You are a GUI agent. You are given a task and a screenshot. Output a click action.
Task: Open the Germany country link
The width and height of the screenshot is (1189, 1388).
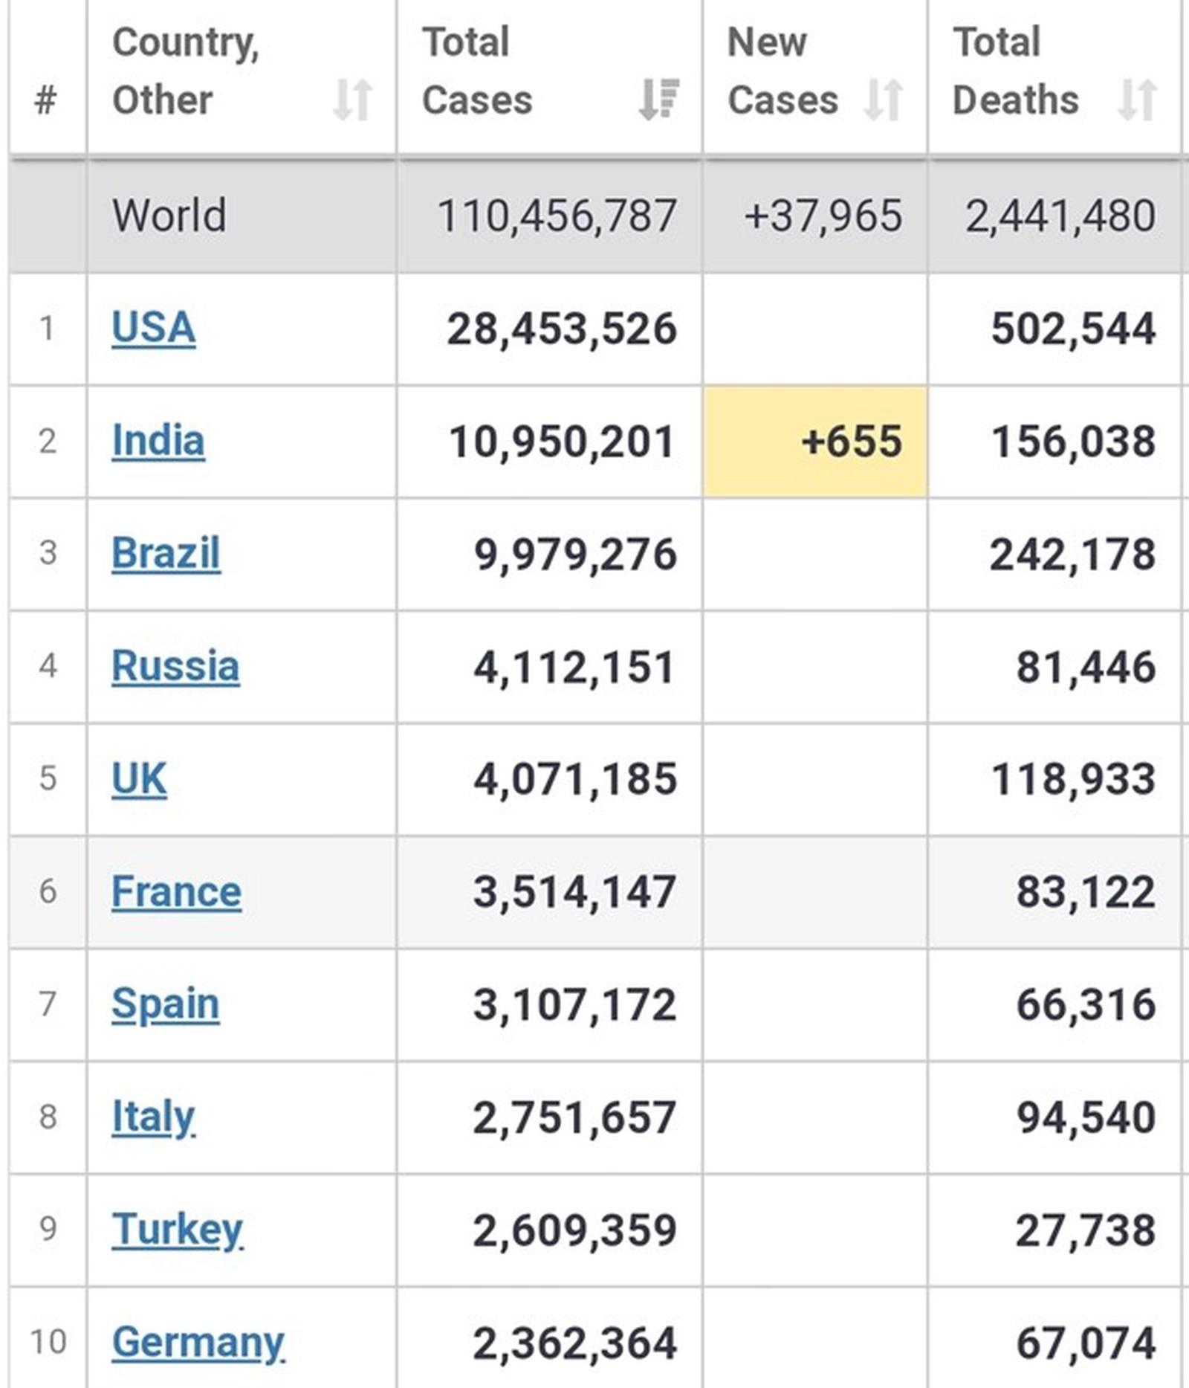(198, 1343)
